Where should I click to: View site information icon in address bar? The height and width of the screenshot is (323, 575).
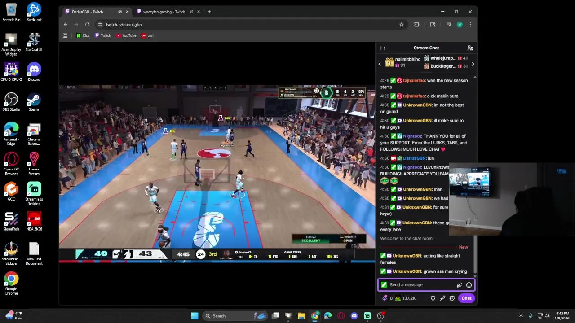click(100, 25)
